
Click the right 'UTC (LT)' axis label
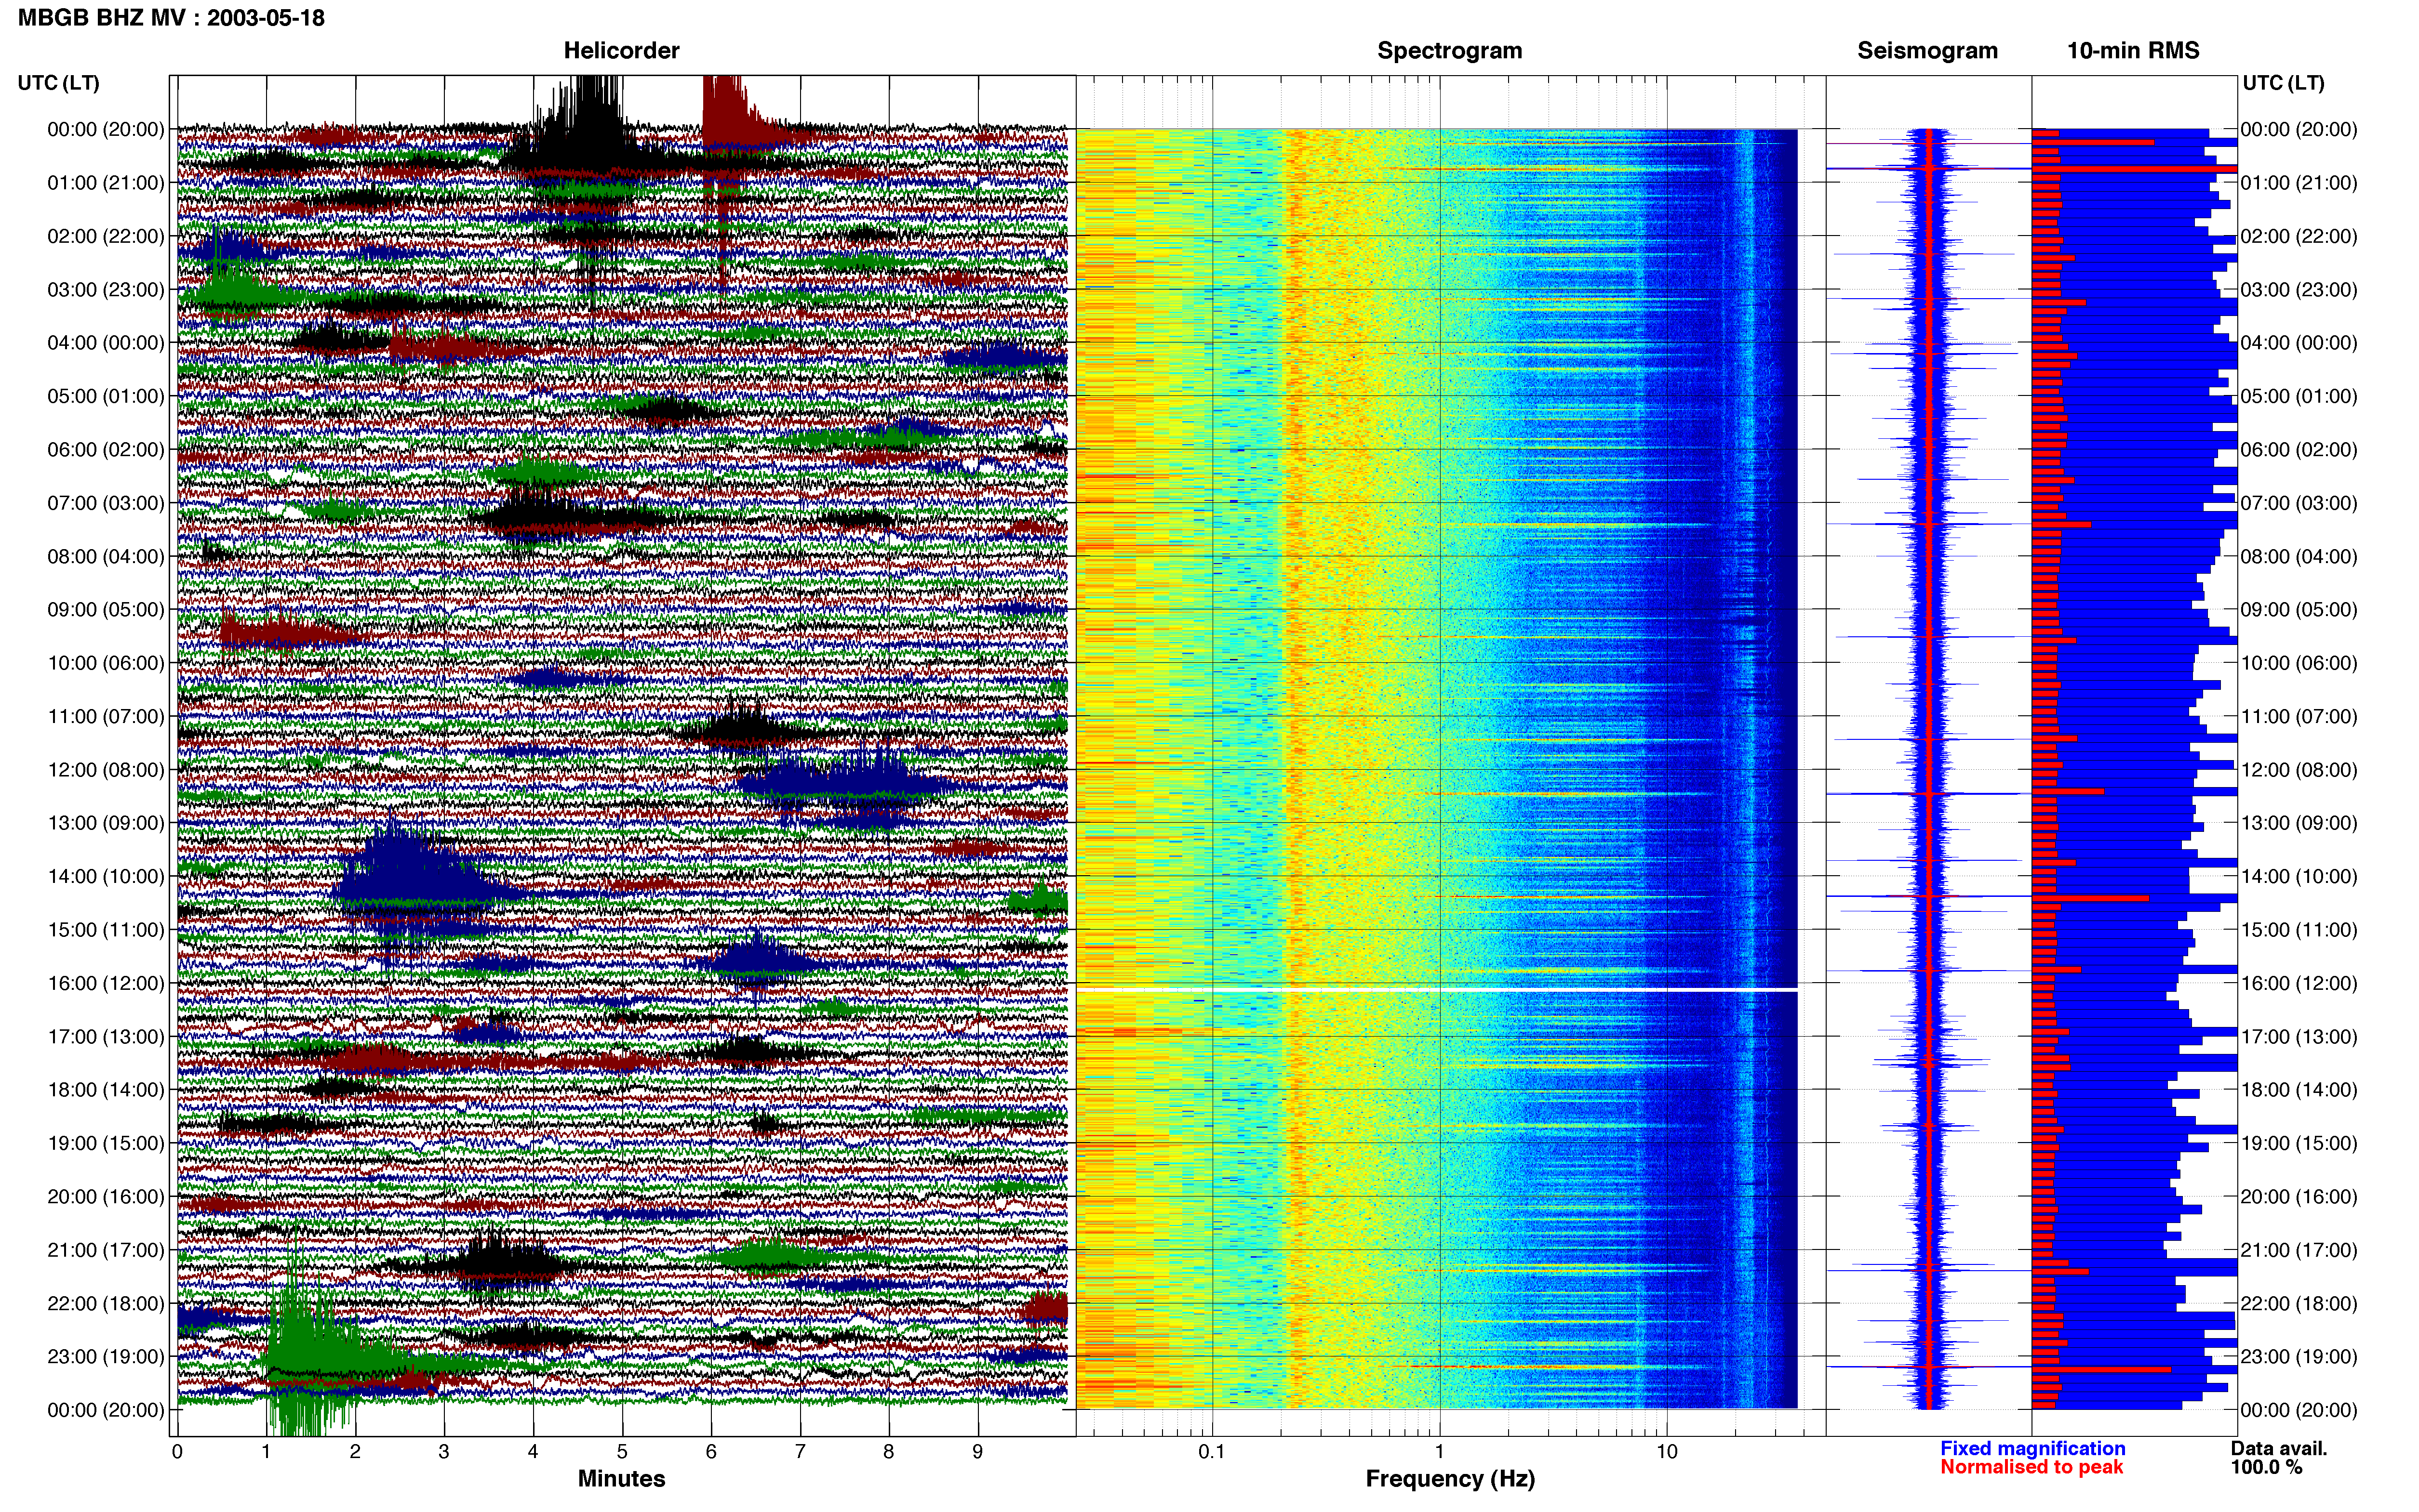[2283, 83]
